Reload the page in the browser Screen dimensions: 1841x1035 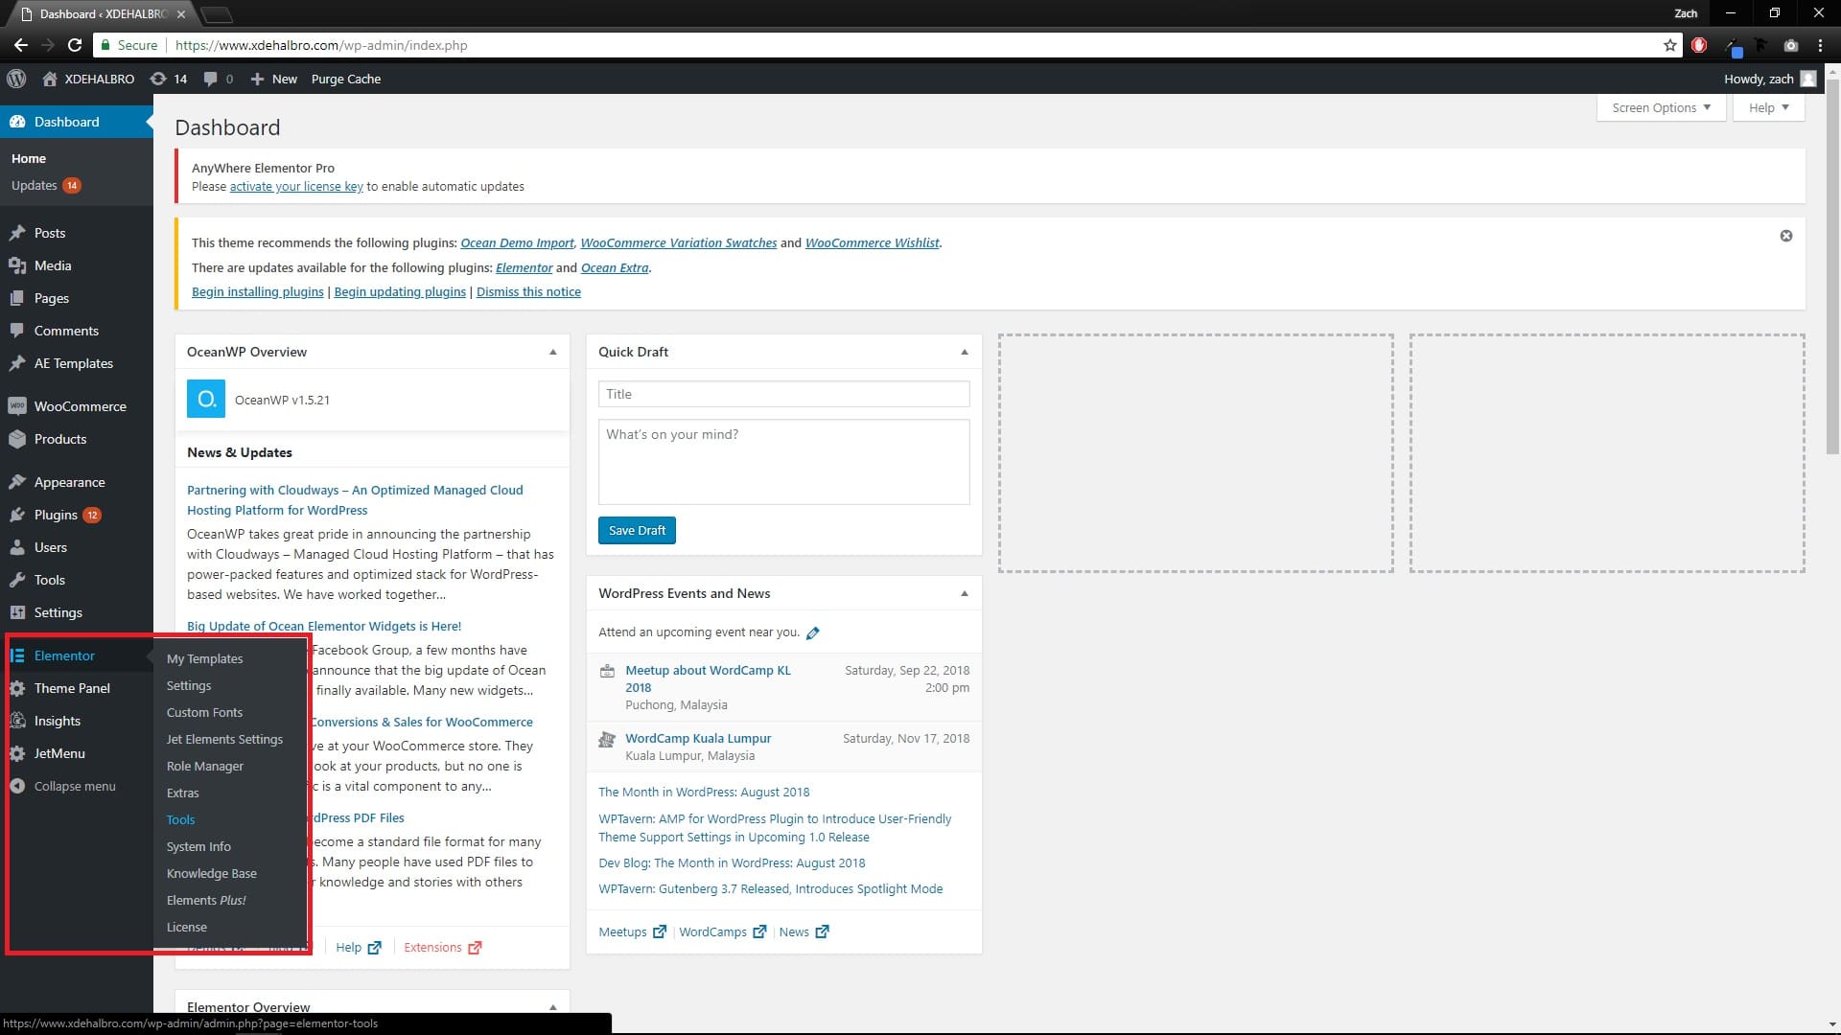tap(75, 45)
